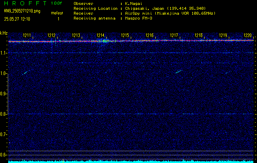Click the 1219 time marker
The width and height of the screenshot is (257, 163).
pos(223,35)
